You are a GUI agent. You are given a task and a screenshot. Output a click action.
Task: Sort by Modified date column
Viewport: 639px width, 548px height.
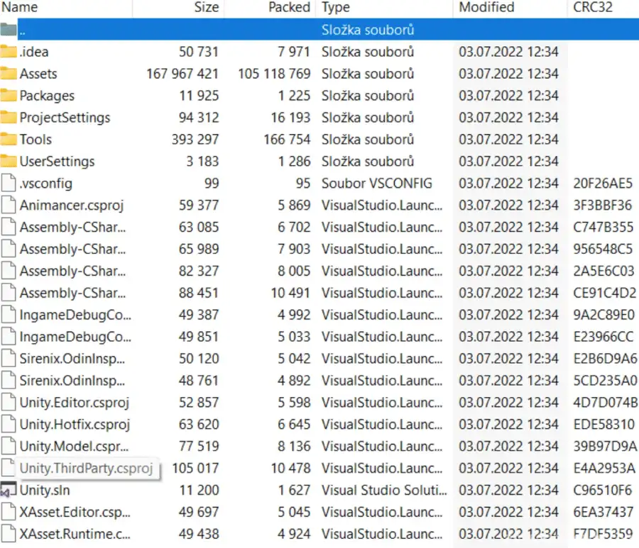(486, 8)
